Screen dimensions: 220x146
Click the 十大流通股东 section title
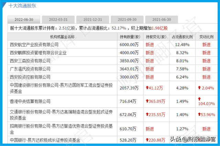pos(22,6)
